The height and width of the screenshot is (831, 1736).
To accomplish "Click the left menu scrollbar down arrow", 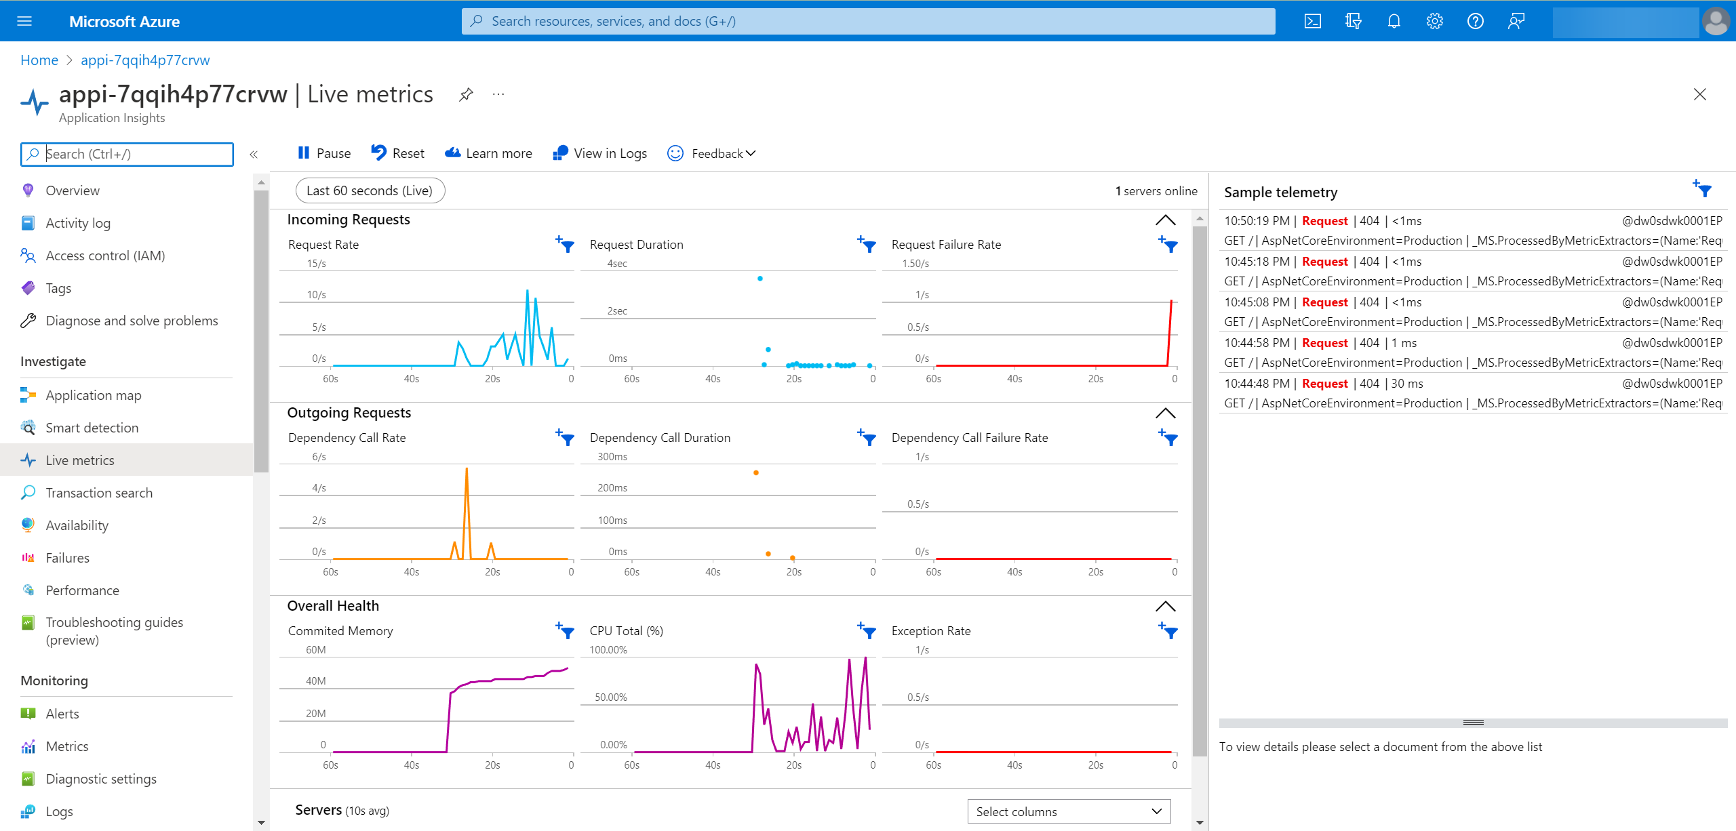I will (261, 824).
